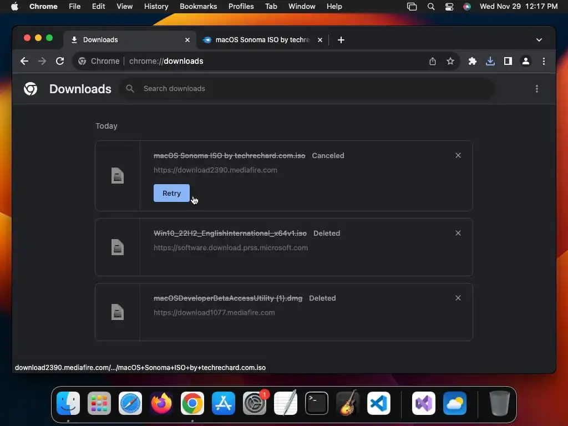Viewport: 568px width, 426px height.
Task: Click the date and time in menu bar
Action: click(519, 7)
